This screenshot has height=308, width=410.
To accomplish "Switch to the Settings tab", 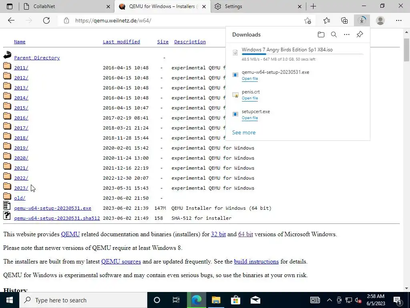I will coord(257,6).
